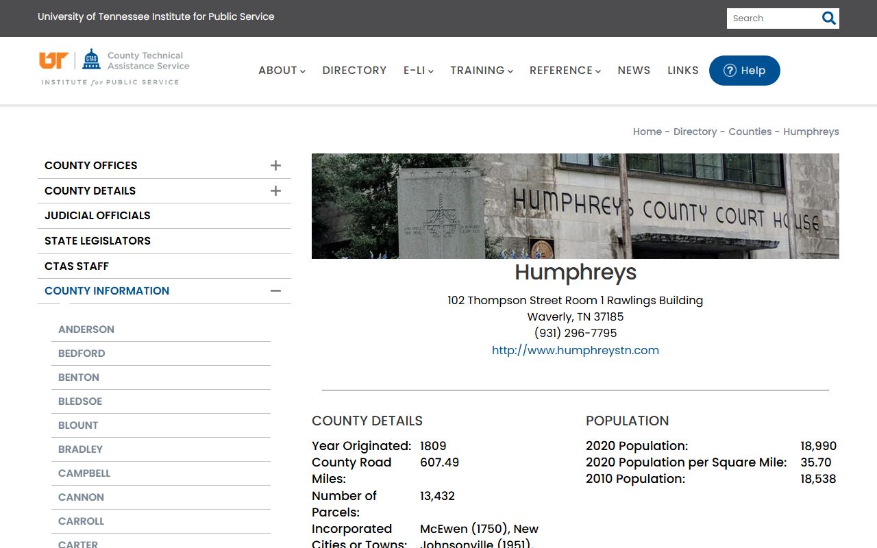Image resolution: width=877 pixels, height=548 pixels.
Task: Open the humphreystn.com website link
Action: point(576,350)
